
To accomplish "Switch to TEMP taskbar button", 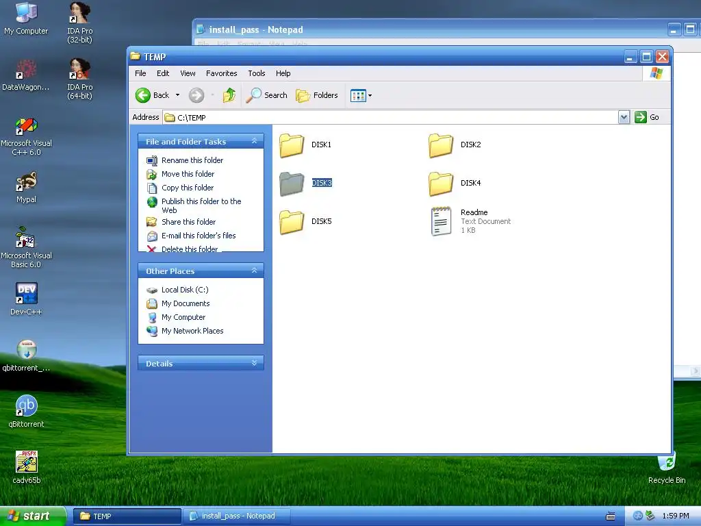I will click(x=127, y=516).
